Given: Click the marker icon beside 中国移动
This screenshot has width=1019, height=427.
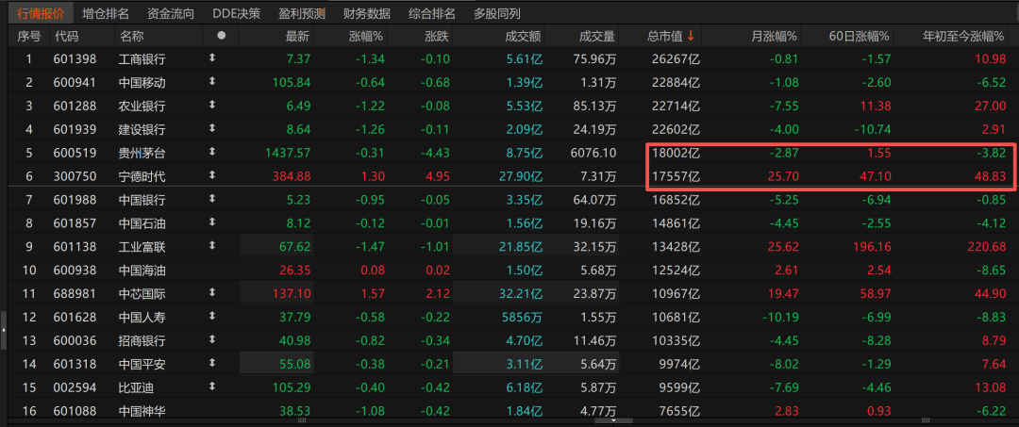Looking at the screenshot, I should [x=211, y=82].
